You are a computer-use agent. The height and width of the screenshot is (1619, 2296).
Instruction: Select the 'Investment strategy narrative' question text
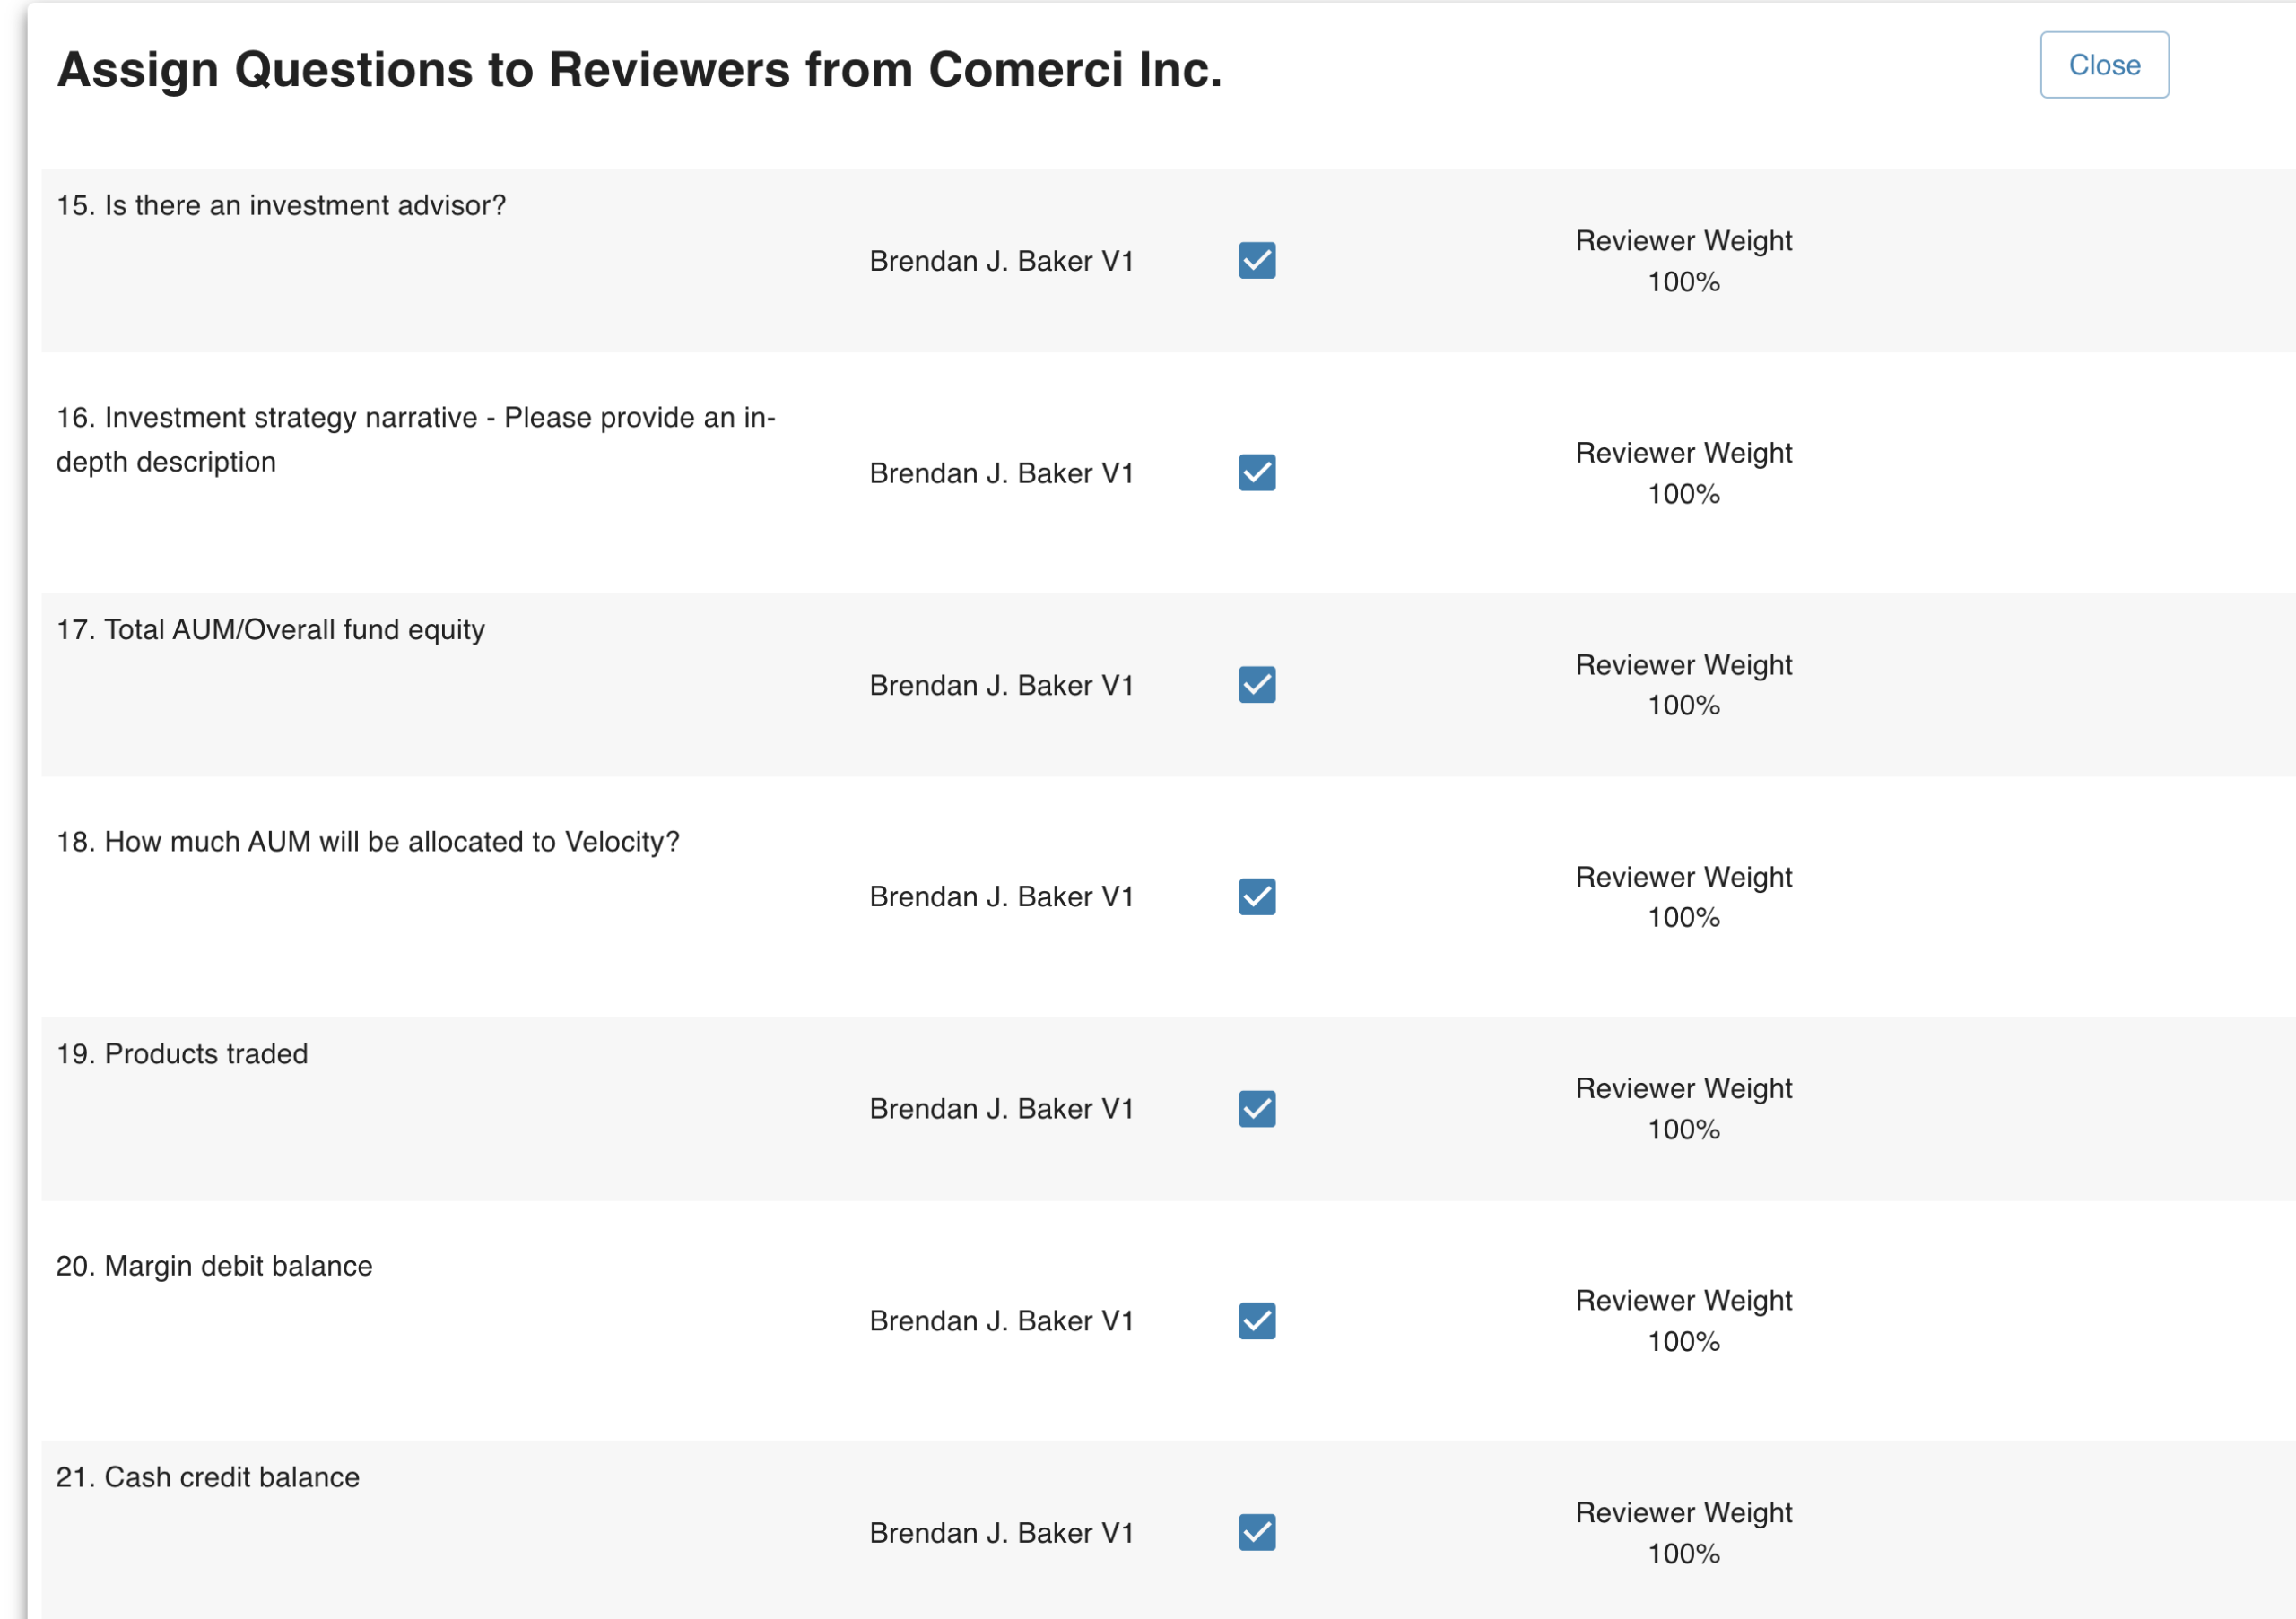click(x=415, y=440)
